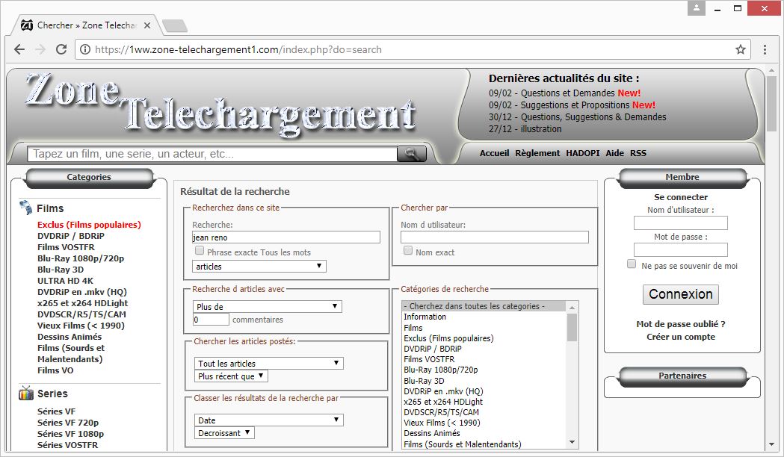Click the Zone Telechargement logo
Image resolution: width=784 pixels, height=457 pixels.
point(220,104)
